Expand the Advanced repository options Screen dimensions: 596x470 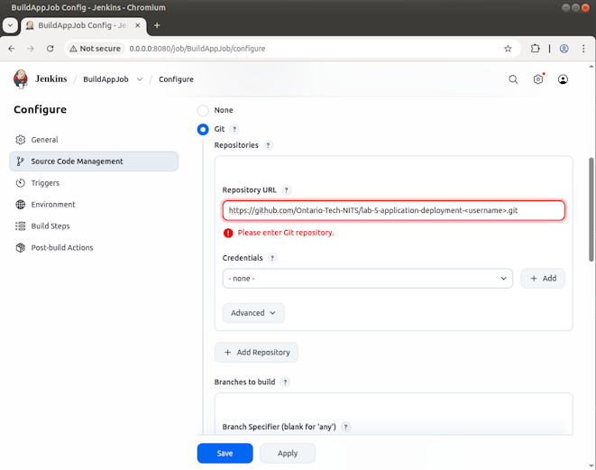click(x=253, y=313)
